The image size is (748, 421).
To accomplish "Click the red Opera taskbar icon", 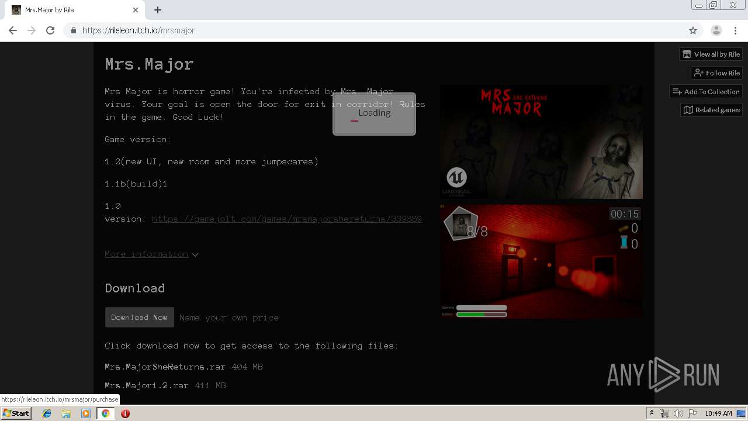I will tap(125, 413).
